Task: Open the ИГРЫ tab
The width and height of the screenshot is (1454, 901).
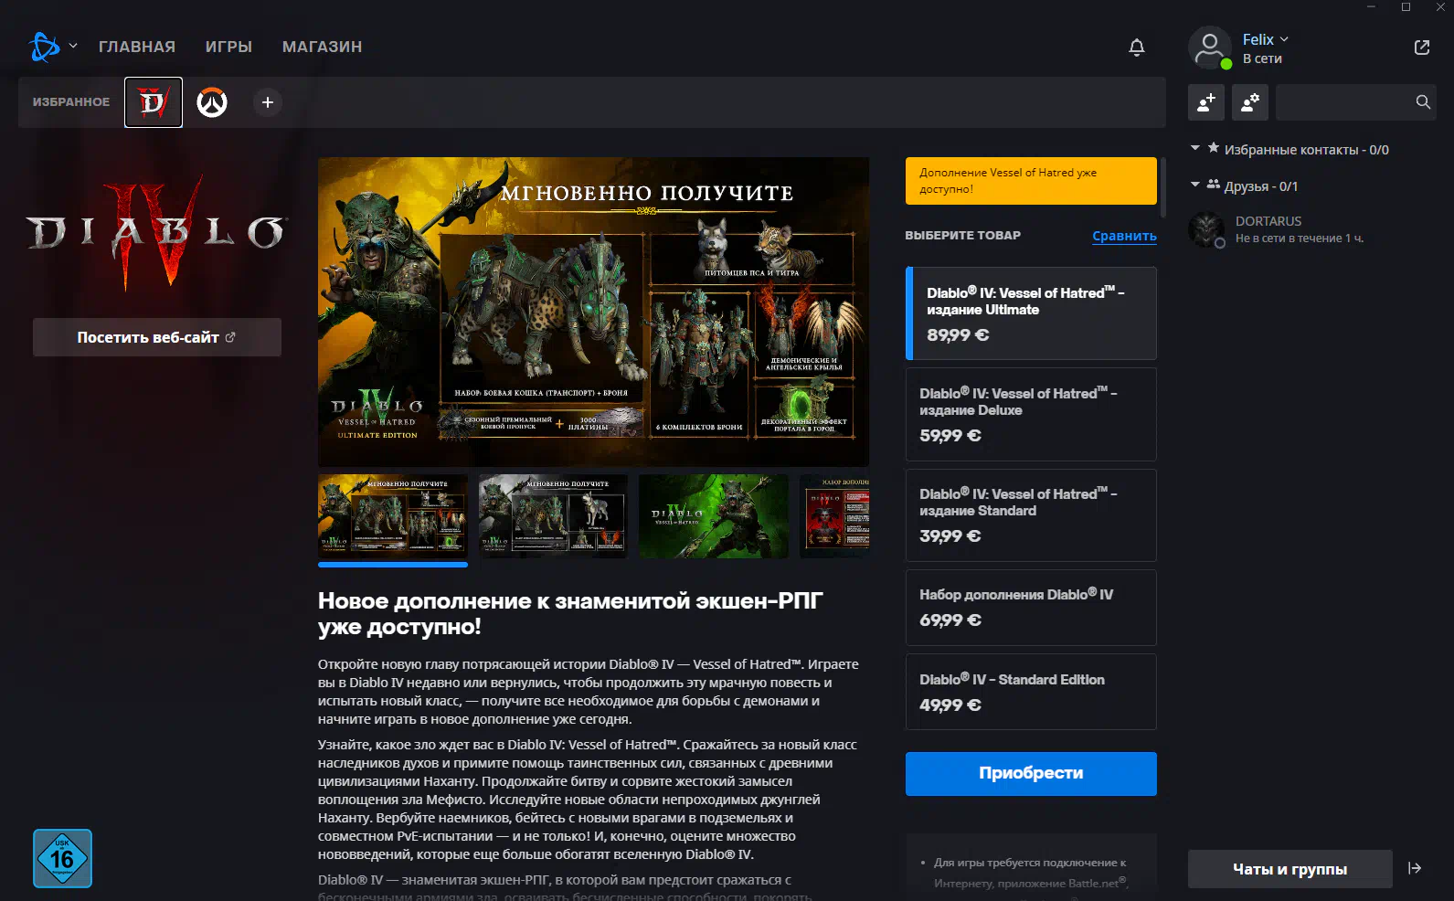Action: [x=228, y=47]
